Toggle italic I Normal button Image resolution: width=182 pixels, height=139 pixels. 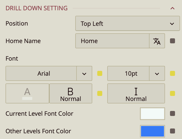[x=136, y=93]
